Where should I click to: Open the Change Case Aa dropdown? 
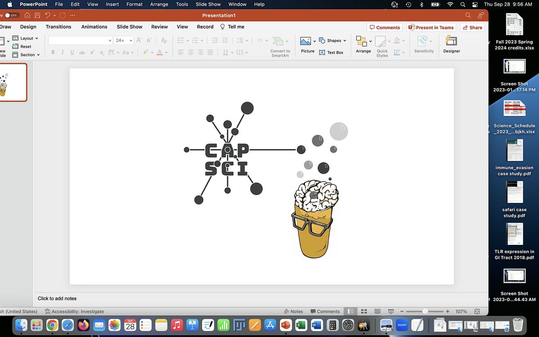[x=127, y=53]
